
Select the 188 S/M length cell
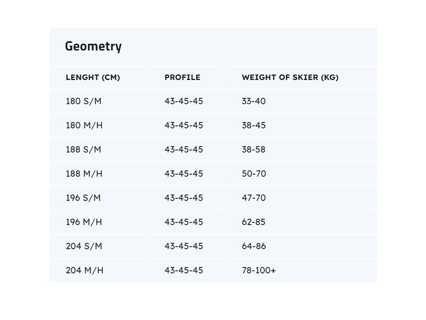coord(83,150)
